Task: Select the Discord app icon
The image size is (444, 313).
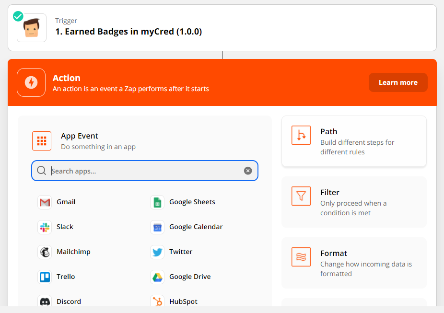Action: (45, 301)
